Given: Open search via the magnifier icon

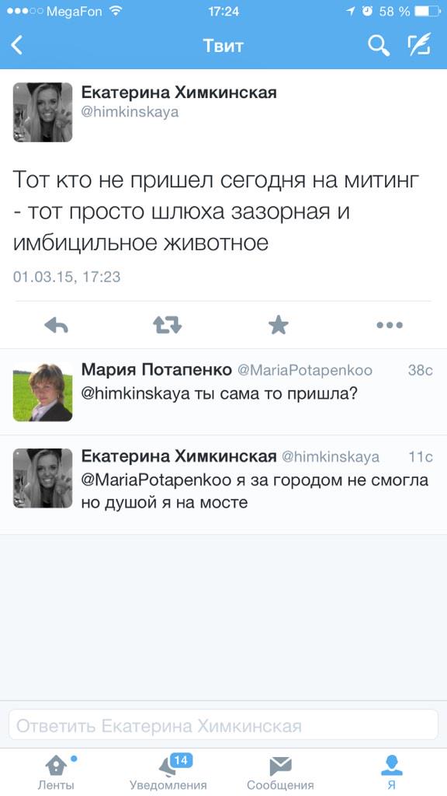Looking at the screenshot, I should tap(378, 46).
